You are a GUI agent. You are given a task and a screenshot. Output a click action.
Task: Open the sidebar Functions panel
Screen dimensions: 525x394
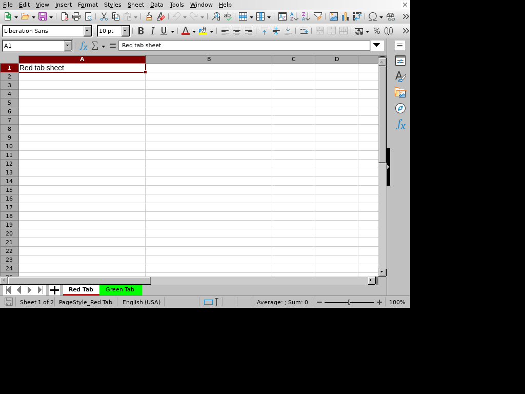400,124
